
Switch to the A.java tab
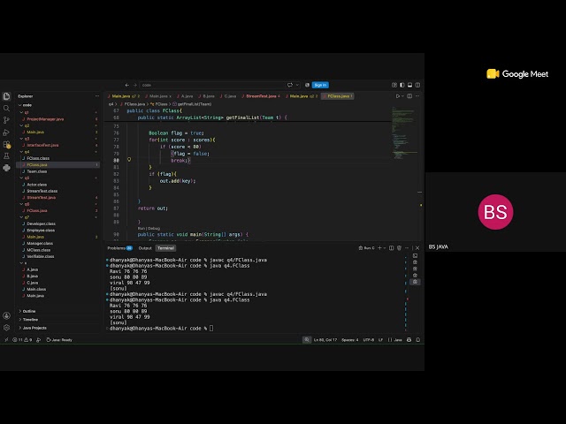pos(185,96)
